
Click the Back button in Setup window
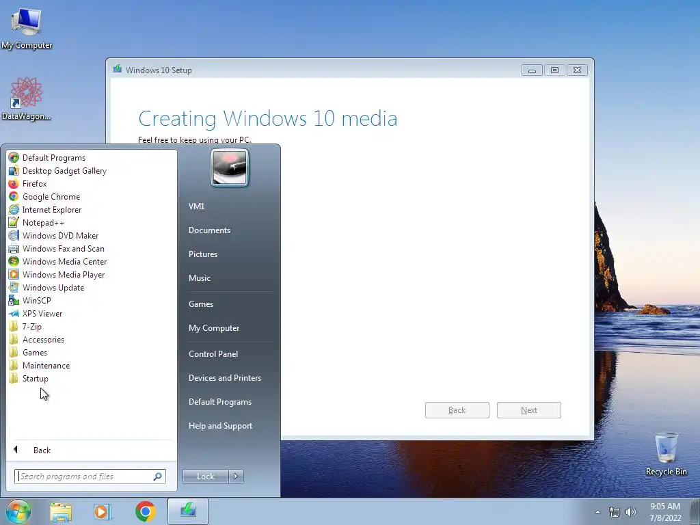point(457,410)
